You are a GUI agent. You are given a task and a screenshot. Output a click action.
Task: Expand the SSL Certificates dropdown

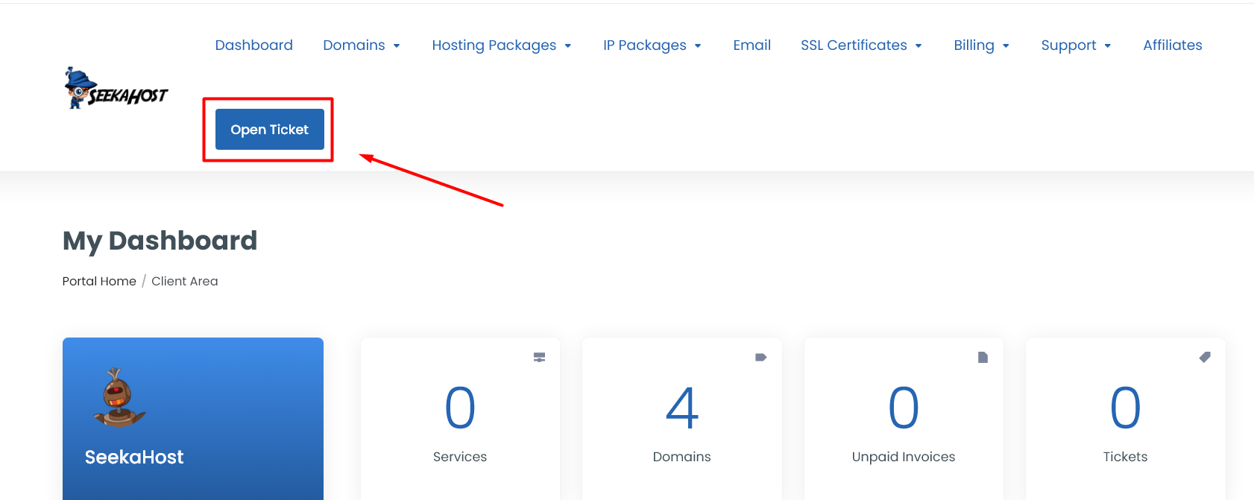pyautogui.click(x=861, y=45)
